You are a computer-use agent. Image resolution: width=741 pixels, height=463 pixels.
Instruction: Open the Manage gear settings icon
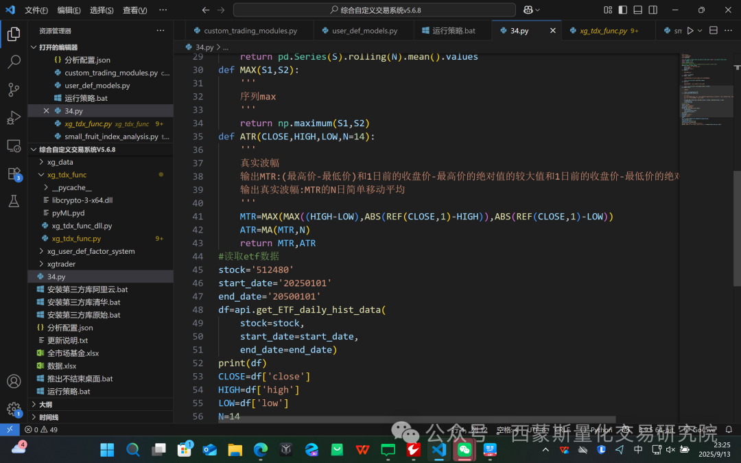[14, 409]
